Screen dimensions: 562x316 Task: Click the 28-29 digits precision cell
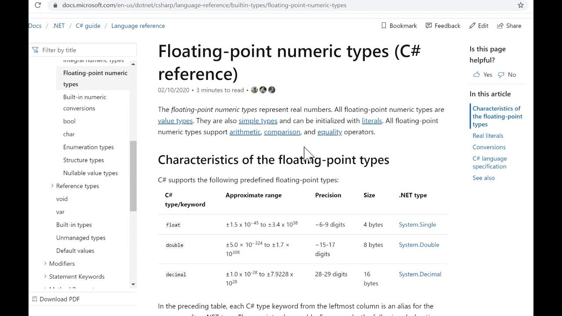[331, 274]
